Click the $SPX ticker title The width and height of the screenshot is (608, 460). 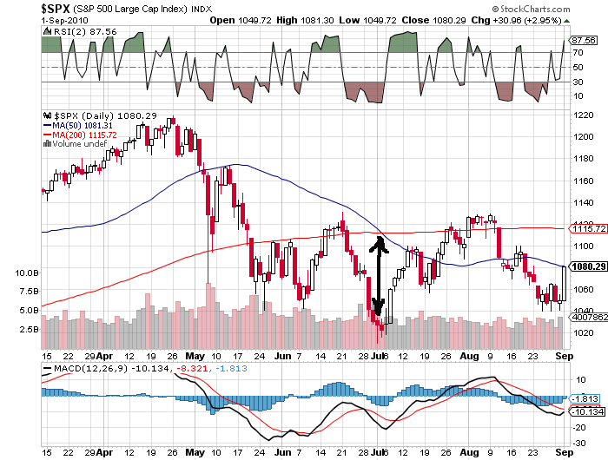click(x=56, y=9)
